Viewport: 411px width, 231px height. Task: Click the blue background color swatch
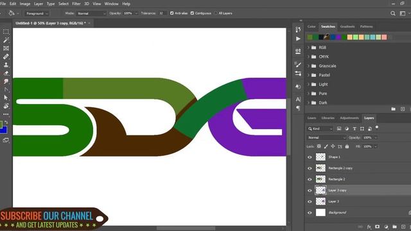coord(4,130)
